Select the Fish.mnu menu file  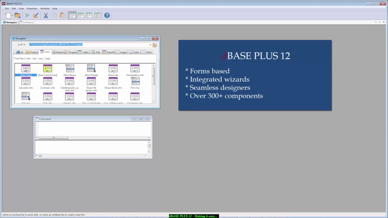tap(135, 84)
